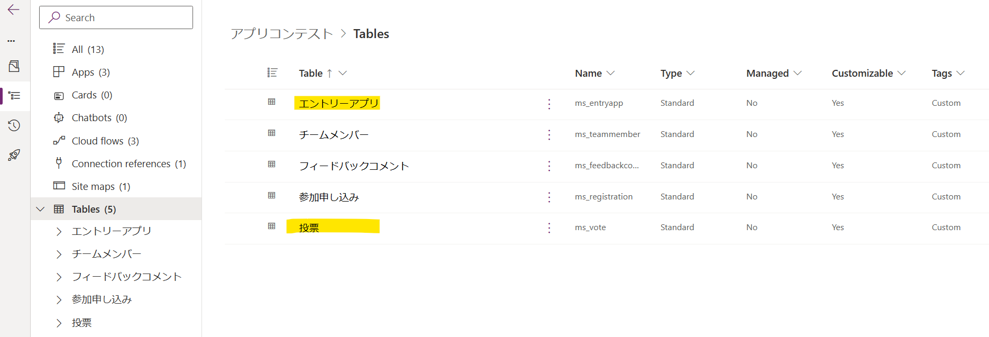Screen dimensions: 989x337
Task: Open the Customizable column dropdown
Action: point(901,73)
